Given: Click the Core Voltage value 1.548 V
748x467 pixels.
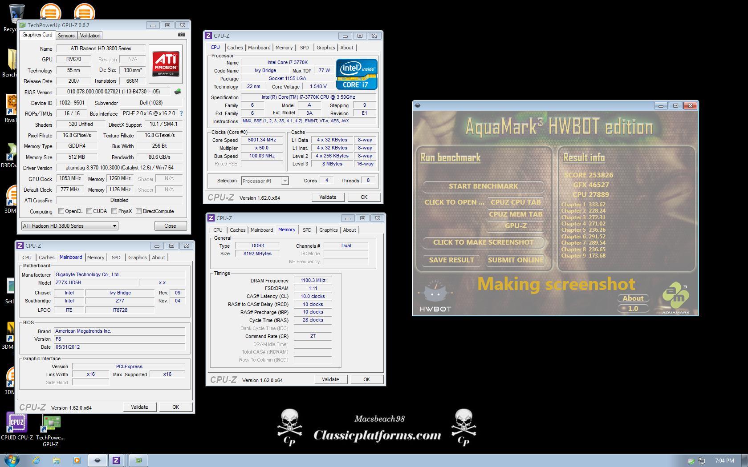Looking at the screenshot, I should [317, 86].
